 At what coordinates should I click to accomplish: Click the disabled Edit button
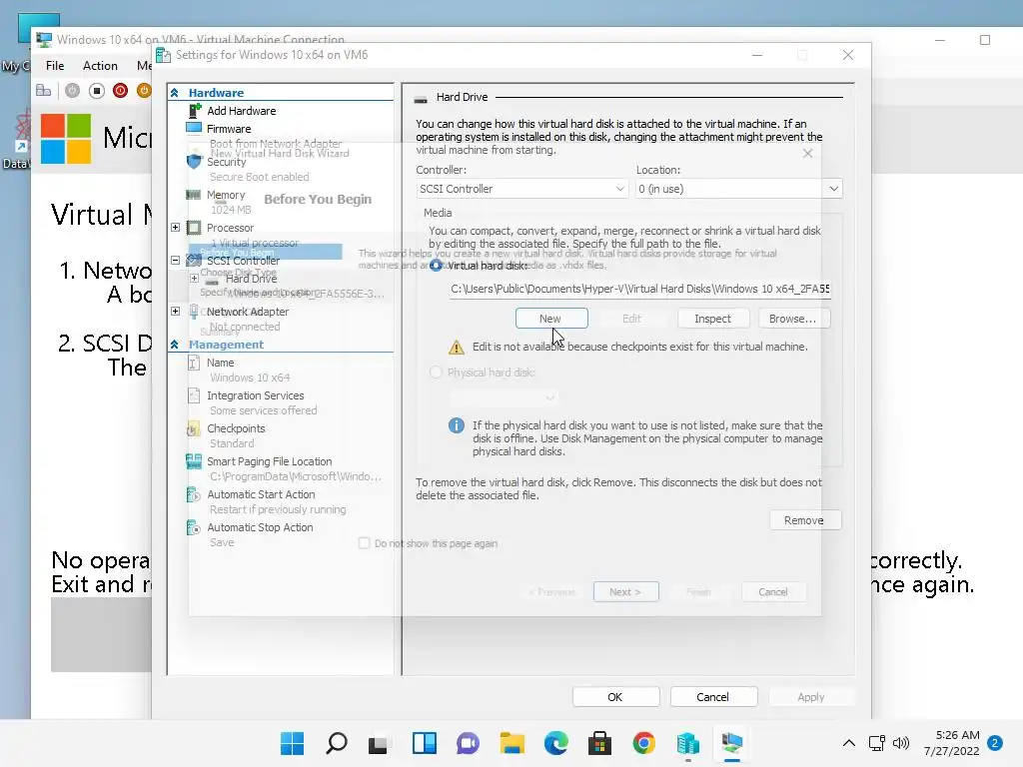pos(631,319)
